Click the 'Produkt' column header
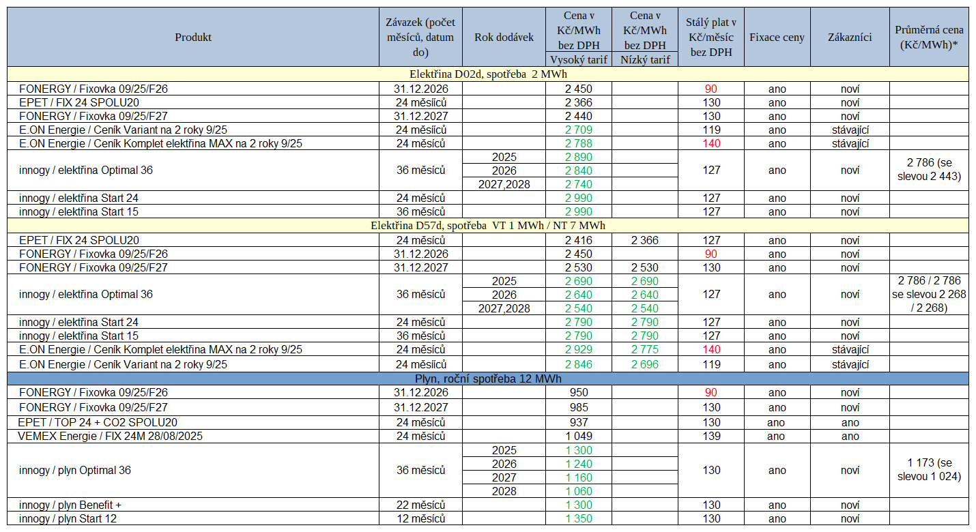 tap(193, 38)
